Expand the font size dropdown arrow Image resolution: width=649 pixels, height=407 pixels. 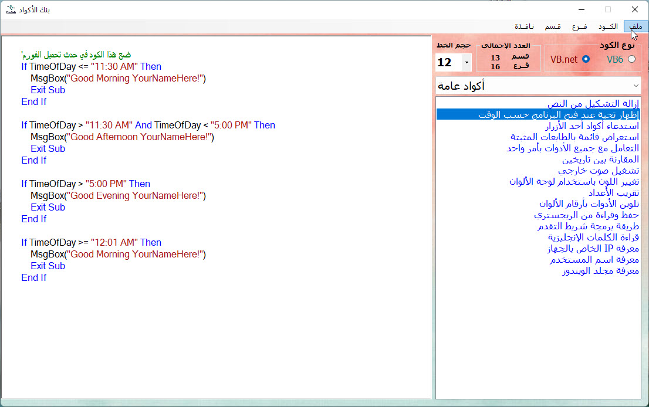coord(467,62)
